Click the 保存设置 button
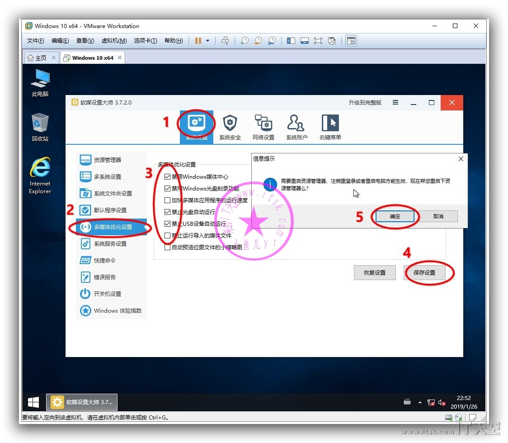This screenshot has height=443, width=508. coord(424,273)
